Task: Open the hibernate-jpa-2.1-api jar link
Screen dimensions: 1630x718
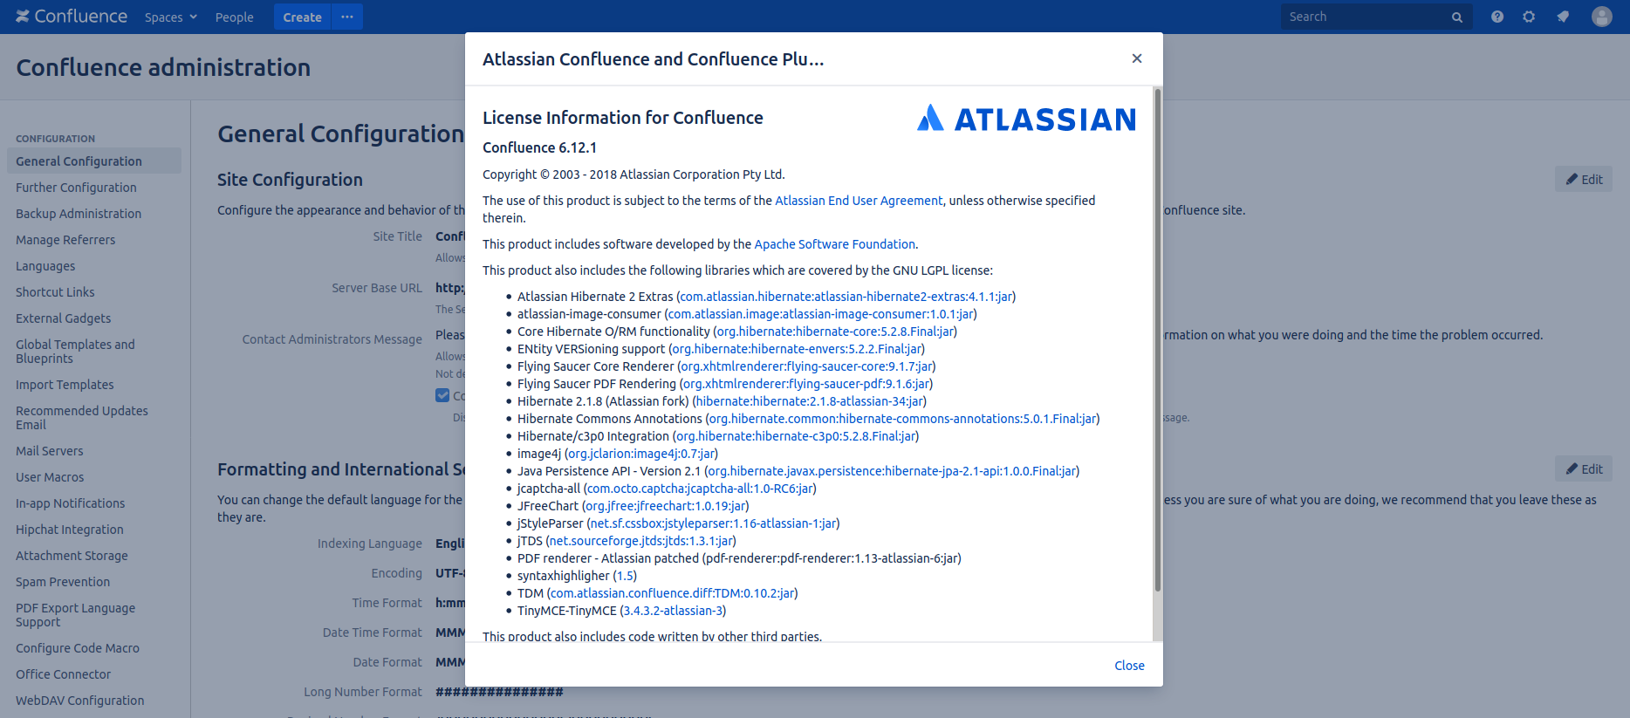Action: click(x=892, y=471)
